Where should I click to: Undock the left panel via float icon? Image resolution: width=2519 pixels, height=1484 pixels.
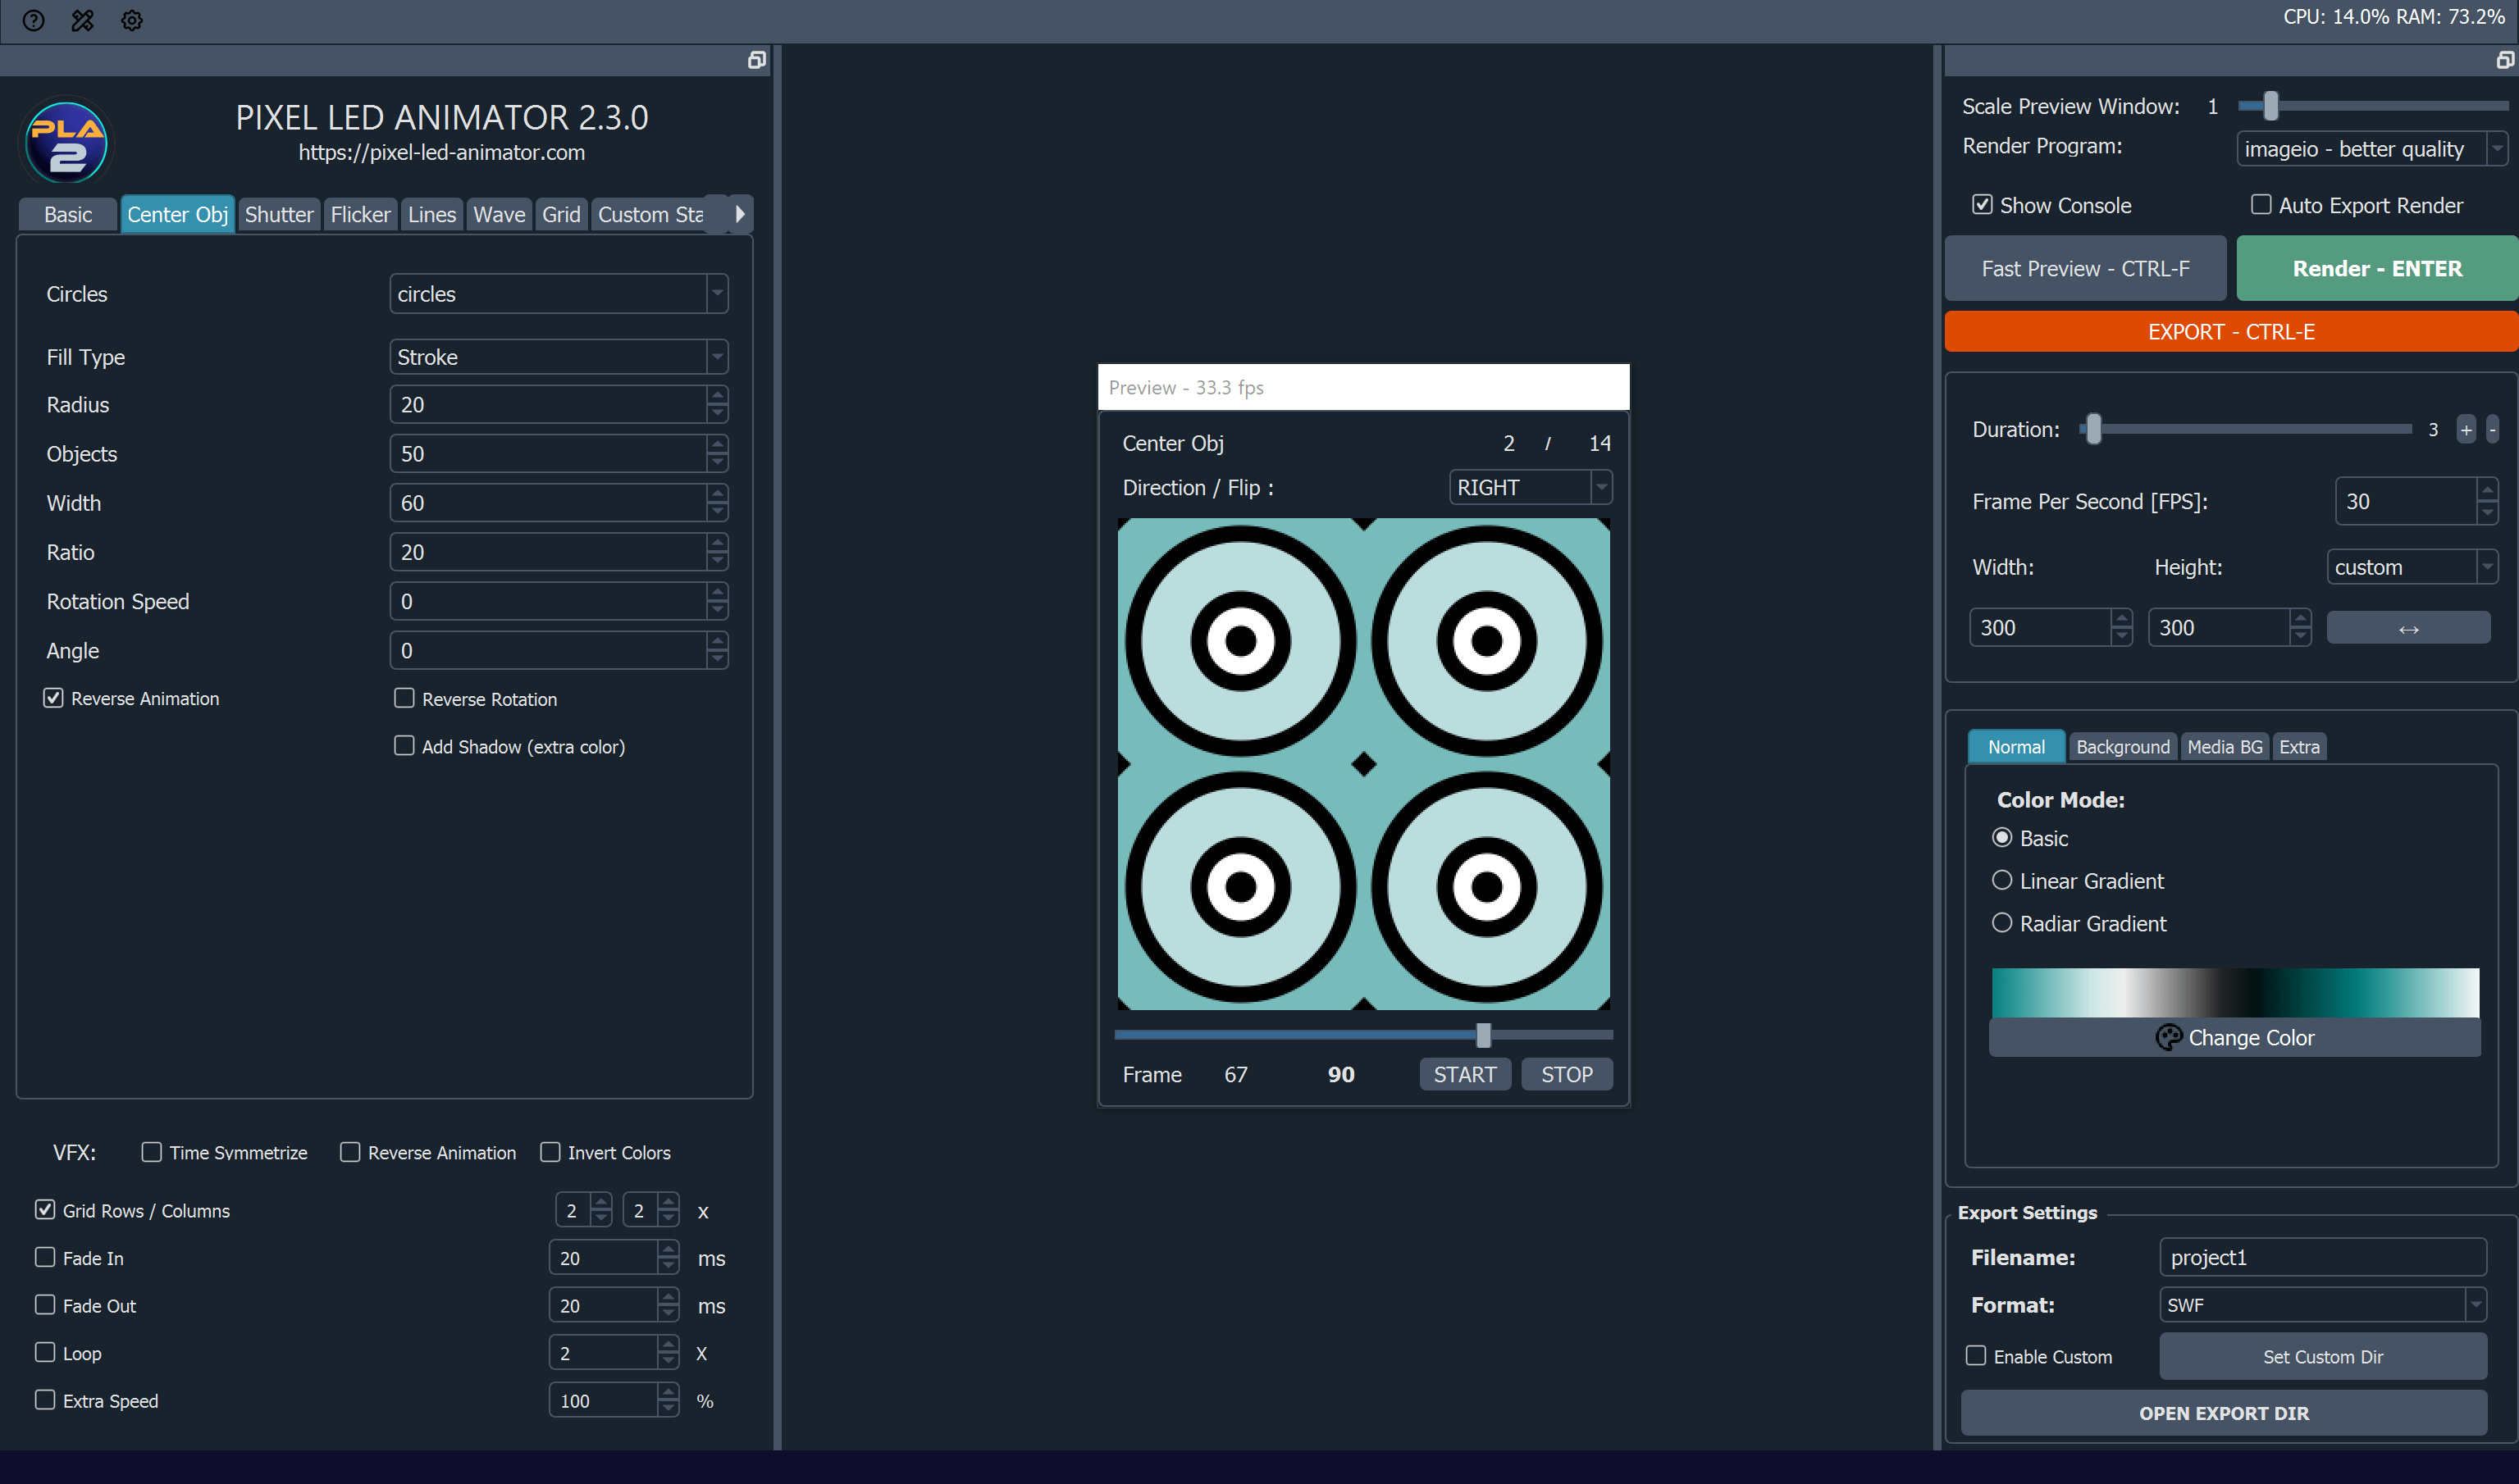coord(756,61)
